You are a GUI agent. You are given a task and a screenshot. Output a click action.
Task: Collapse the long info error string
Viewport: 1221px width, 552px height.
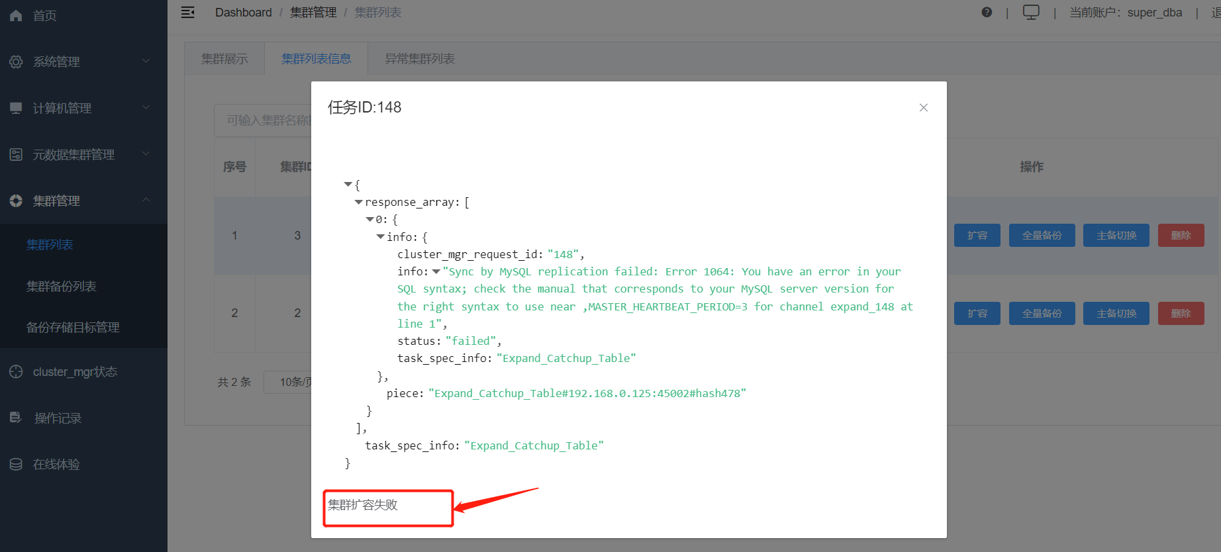coord(436,271)
